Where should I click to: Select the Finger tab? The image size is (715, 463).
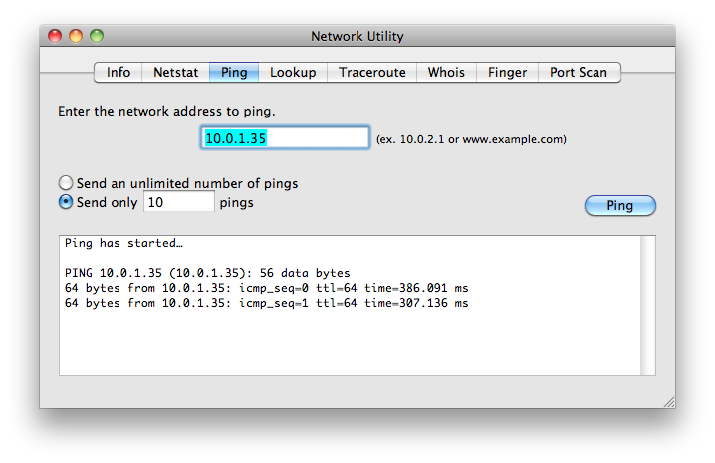[x=507, y=72]
